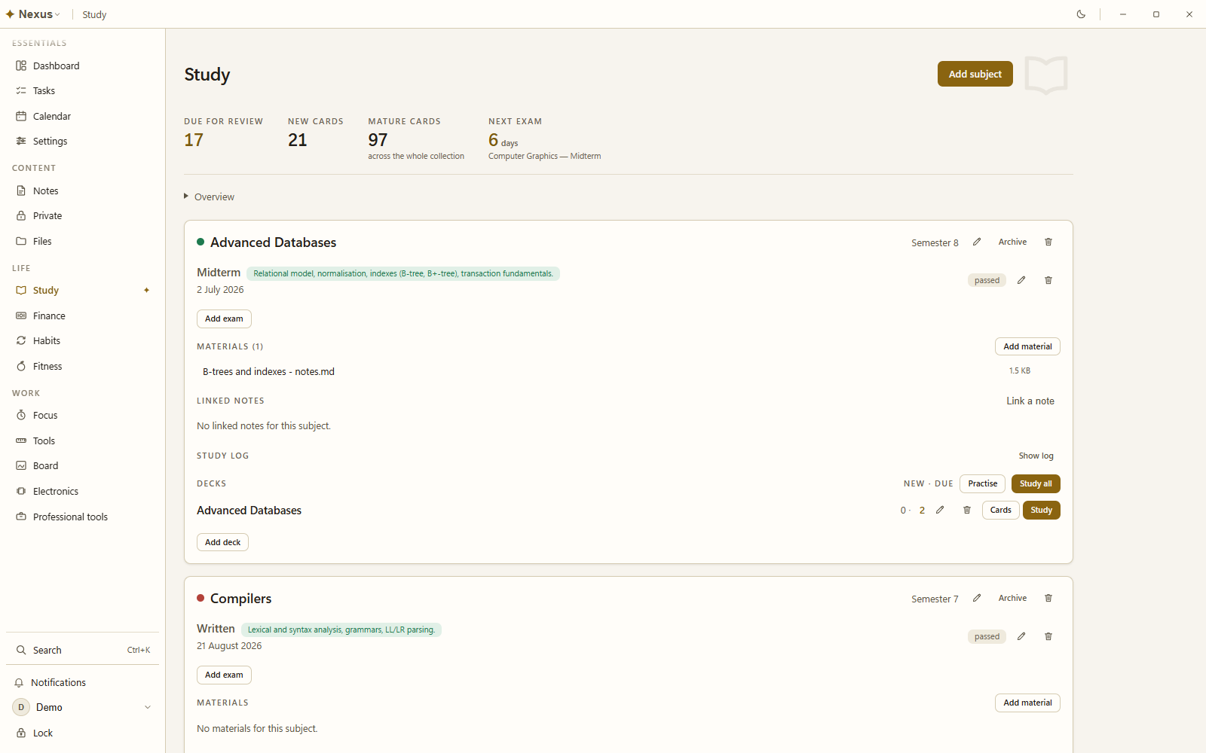Delete the Advanced Databases deck trash icon
The height and width of the screenshot is (753, 1206).
pyautogui.click(x=967, y=510)
